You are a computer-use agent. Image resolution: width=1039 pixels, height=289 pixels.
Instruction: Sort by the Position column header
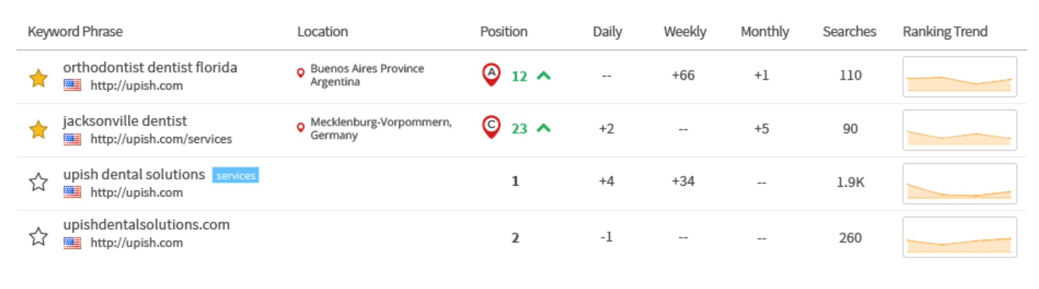pyautogui.click(x=503, y=32)
